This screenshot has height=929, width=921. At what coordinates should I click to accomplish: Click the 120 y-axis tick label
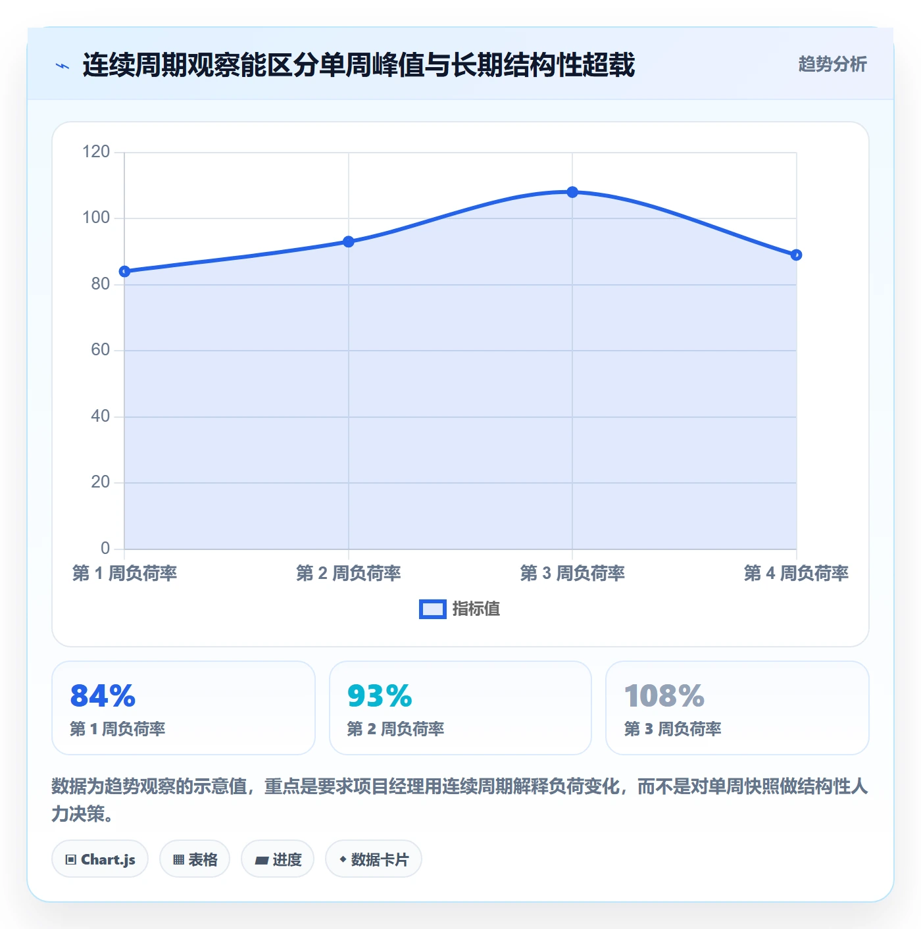[96, 152]
